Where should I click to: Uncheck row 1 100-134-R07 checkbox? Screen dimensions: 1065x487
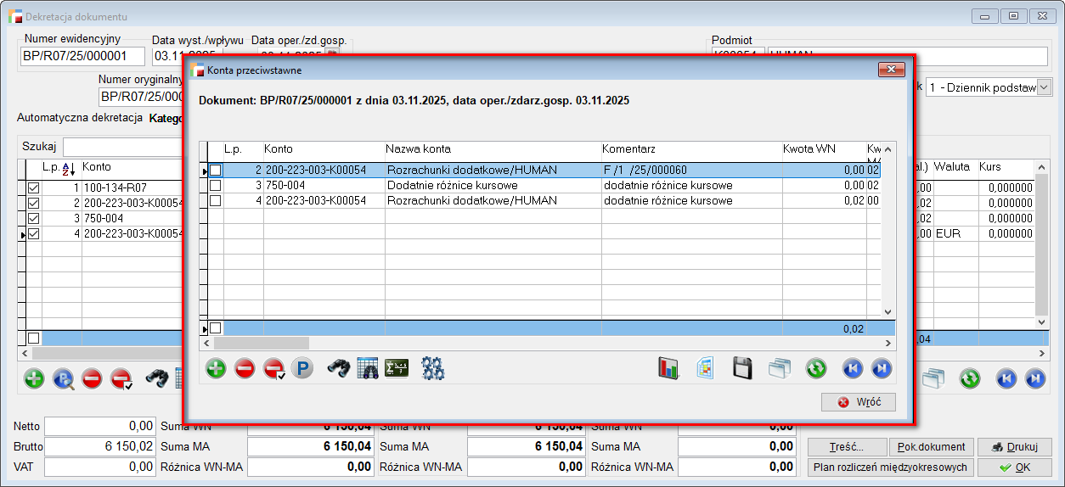[34, 188]
